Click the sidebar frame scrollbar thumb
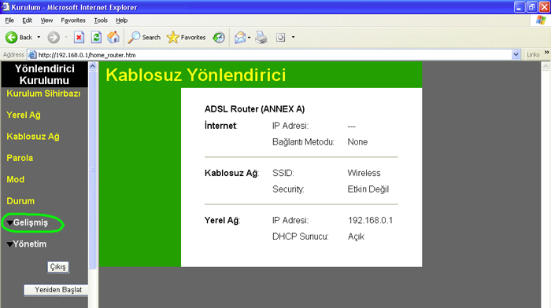 point(93,170)
